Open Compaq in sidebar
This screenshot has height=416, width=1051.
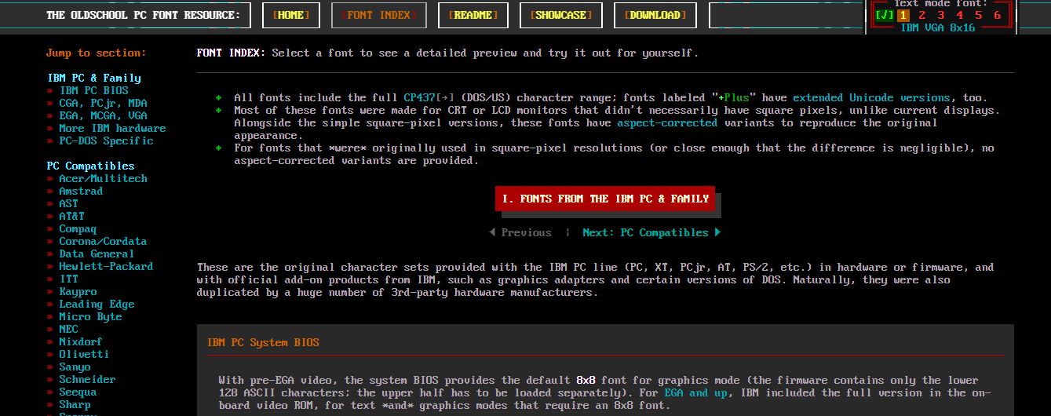click(78, 228)
